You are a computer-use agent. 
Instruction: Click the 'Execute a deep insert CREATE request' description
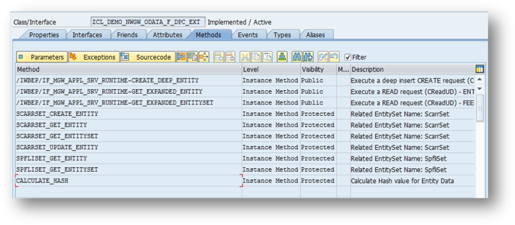click(x=412, y=80)
